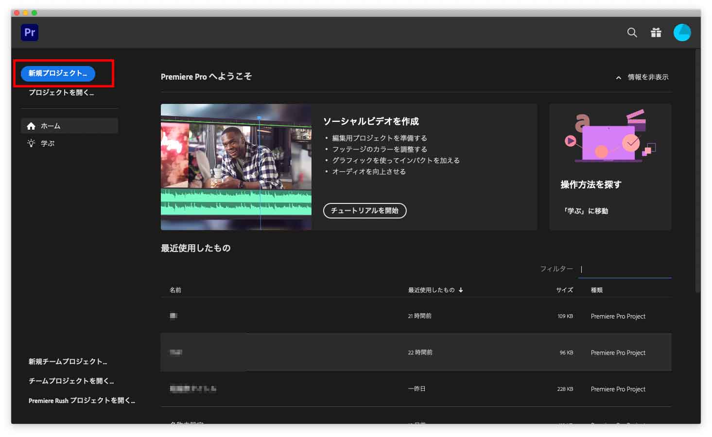This screenshot has width=712, height=437.
Task: Open the gift box what's new icon
Action: pyautogui.click(x=656, y=33)
